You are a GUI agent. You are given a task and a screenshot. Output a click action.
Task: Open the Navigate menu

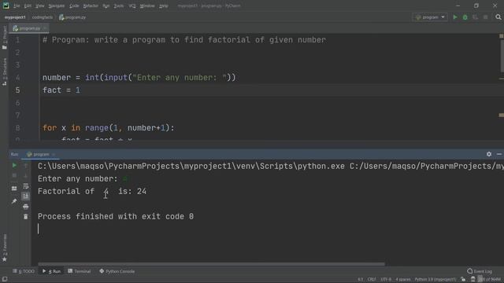56,6
